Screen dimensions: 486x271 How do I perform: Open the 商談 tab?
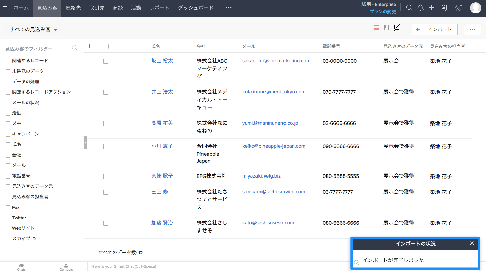tap(118, 8)
